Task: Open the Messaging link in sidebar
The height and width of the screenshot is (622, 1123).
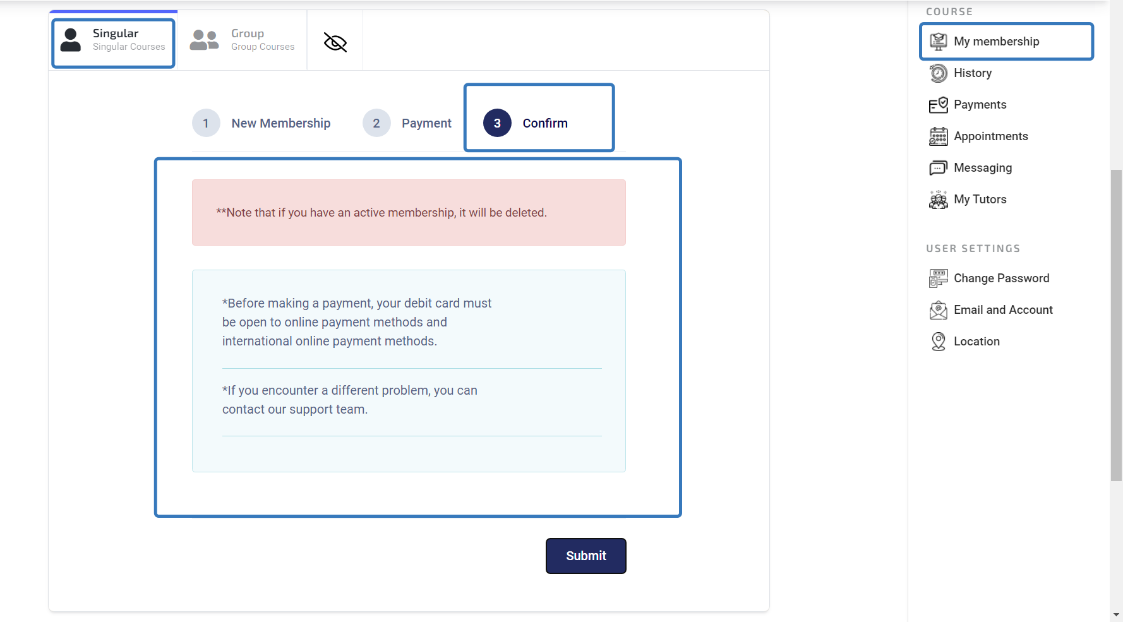Action: 983,168
